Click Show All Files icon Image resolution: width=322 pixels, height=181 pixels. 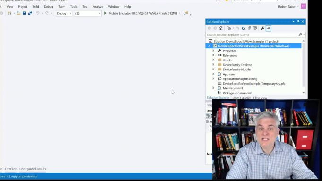click(x=255, y=28)
